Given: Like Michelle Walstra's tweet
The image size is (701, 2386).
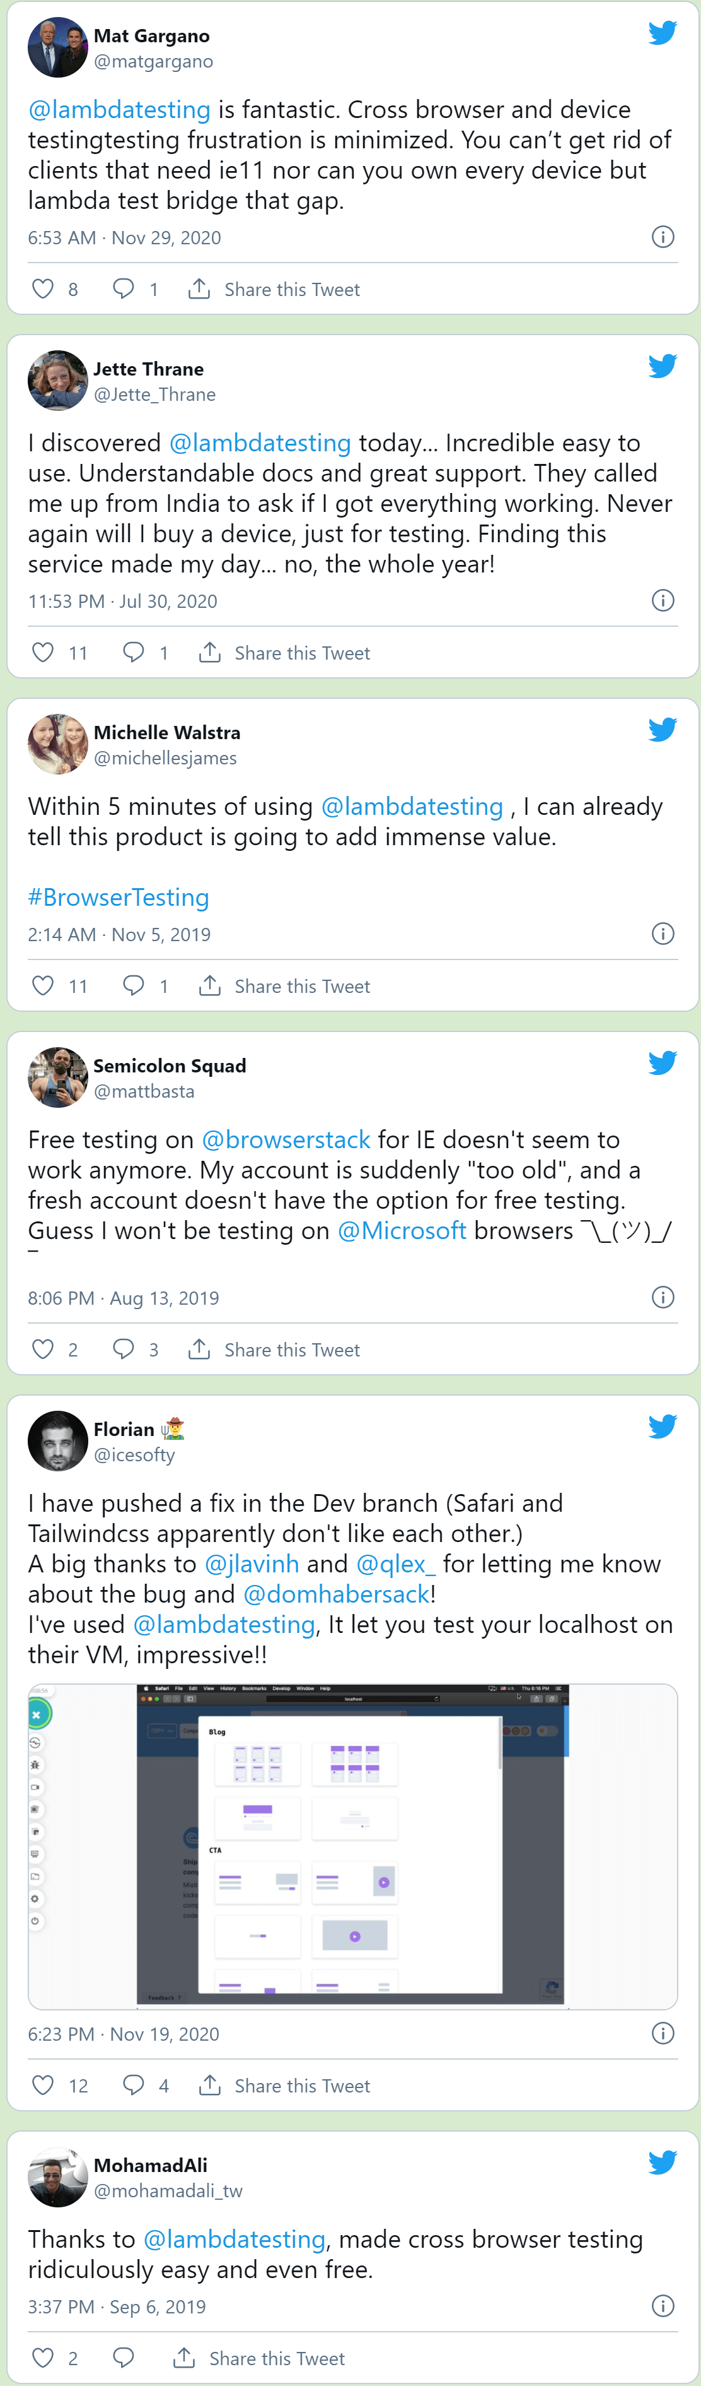Looking at the screenshot, I should [42, 985].
